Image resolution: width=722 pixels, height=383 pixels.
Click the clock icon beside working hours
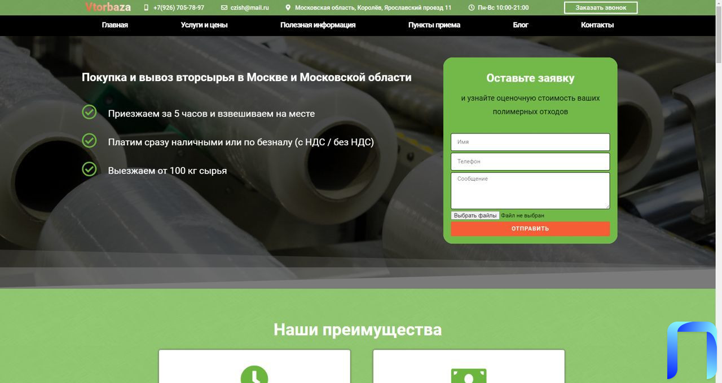pyautogui.click(x=472, y=8)
